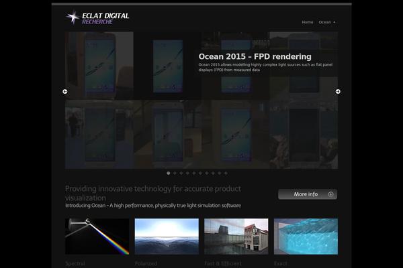The height and width of the screenshot is (268, 403).
Task: Select the sixth slider pagination dot
Action: 200,174
